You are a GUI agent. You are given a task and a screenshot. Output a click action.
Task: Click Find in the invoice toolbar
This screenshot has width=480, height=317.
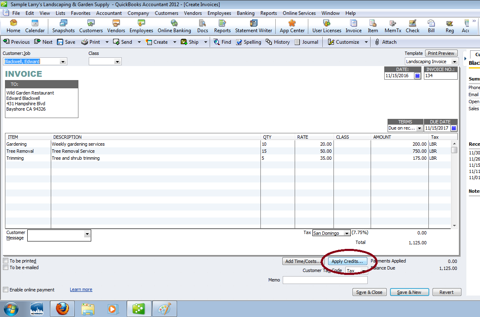tap(222, 42)
